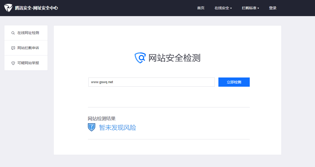The width and height of the screenshot is (315, 167).
Task: Click the 登录 login link
Action: point(273,8)
